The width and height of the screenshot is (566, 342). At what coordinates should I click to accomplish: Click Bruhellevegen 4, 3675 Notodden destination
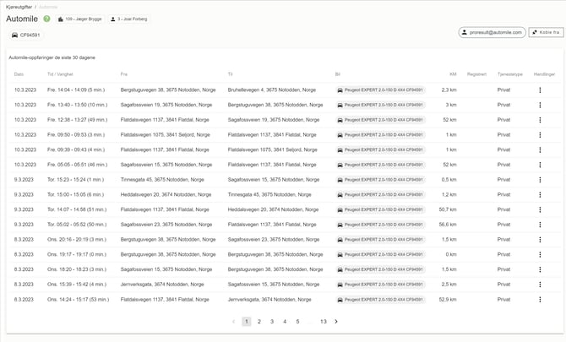[x=272, y=90]
